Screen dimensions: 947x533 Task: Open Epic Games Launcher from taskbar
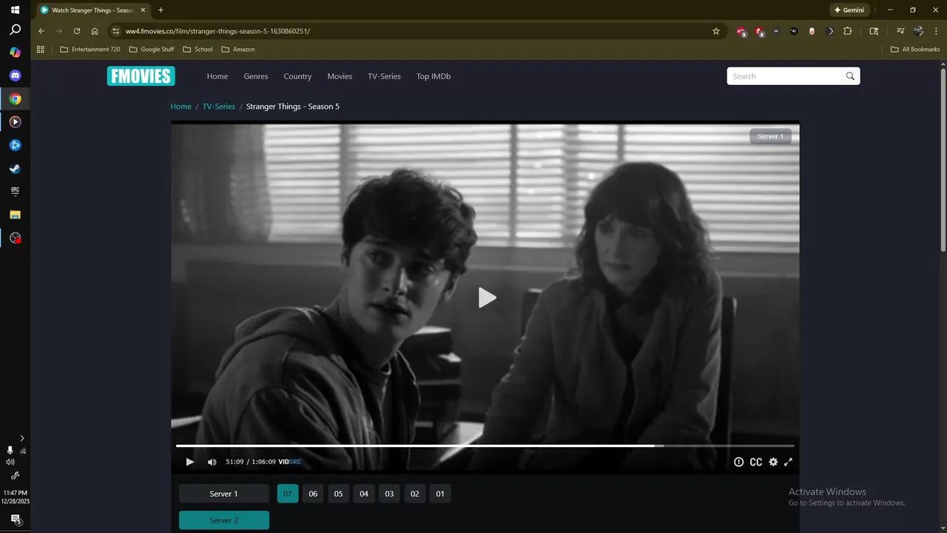[x=15, y=191]
